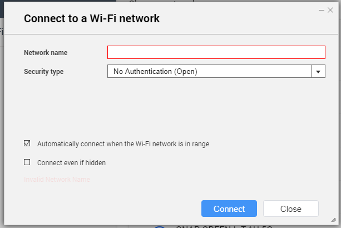Click the 'Security type' field label

click(x=43, y=71)
